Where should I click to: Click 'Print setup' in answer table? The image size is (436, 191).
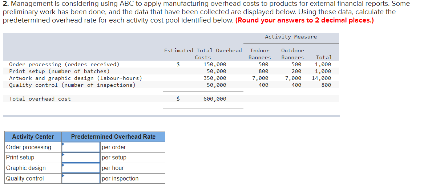(x=20, y=158)
